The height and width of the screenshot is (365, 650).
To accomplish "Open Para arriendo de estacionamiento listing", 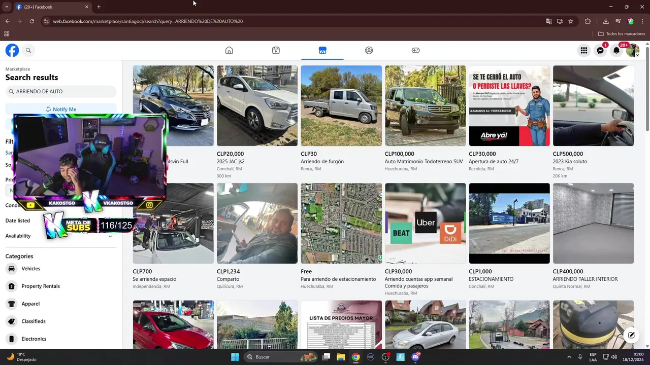I will (338, 279).
